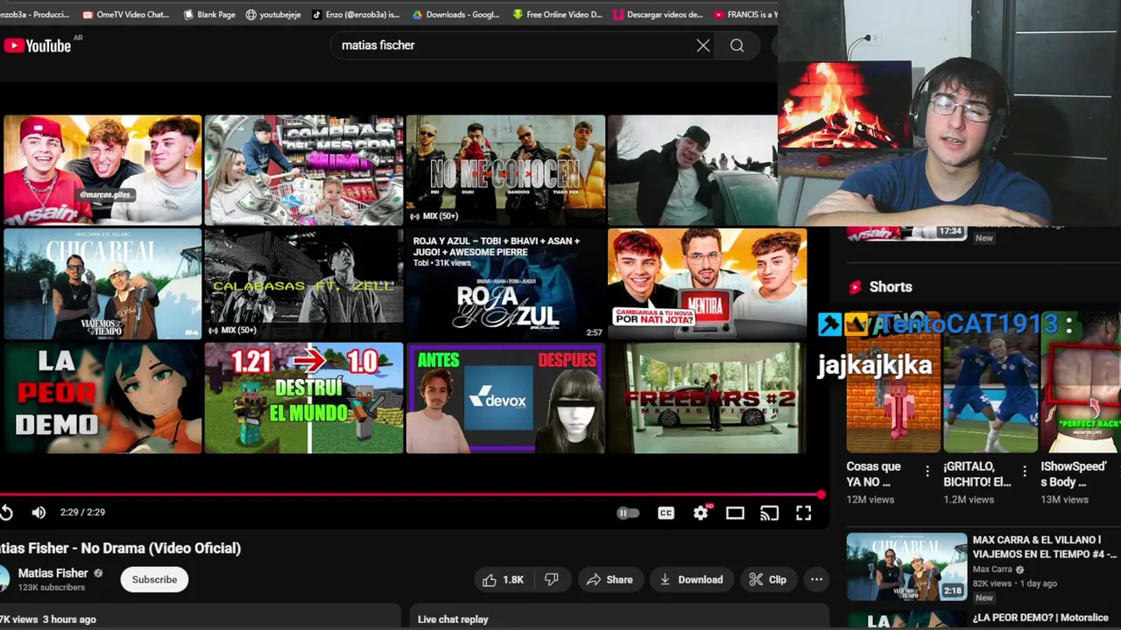1121x630 pixels.
Task: Replay the video
Action: click(x=6, y=513)
